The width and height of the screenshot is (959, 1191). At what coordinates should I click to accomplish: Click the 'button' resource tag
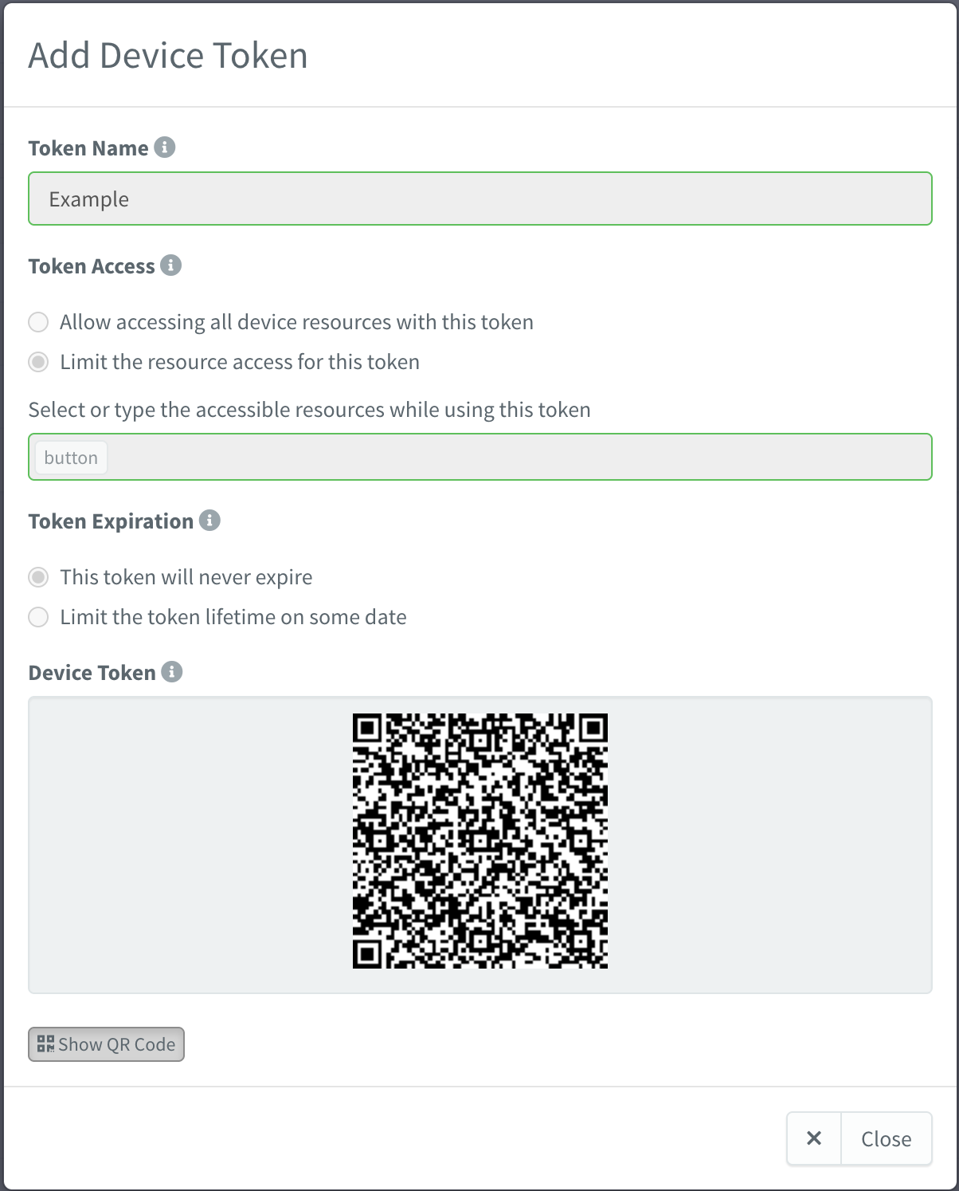pos(71,458)
